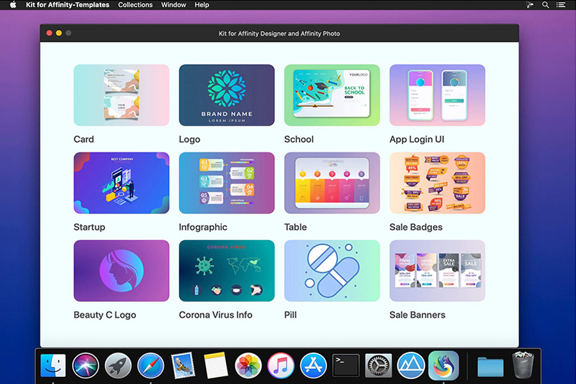Click the Spotlight search icon in menu bar

(545, 4)
